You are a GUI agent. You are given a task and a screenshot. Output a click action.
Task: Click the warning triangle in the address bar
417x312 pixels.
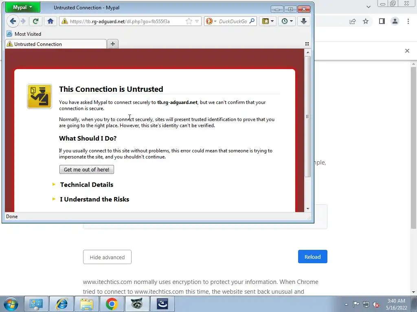click(65, 21)
